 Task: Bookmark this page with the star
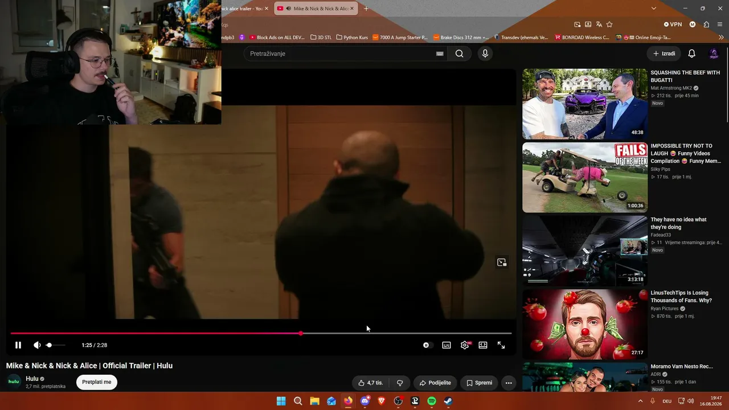pos(609,24)
